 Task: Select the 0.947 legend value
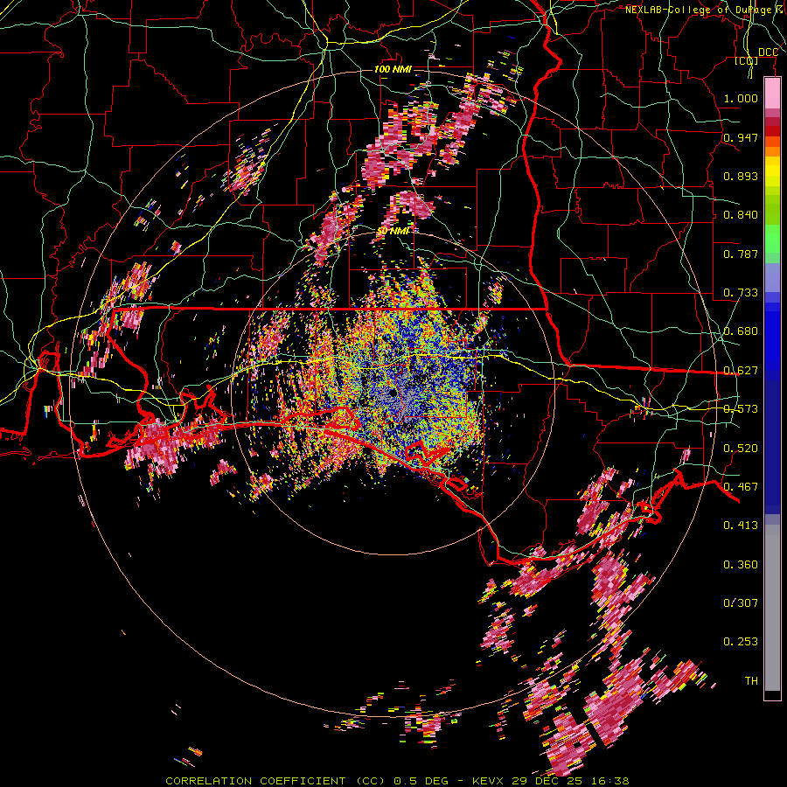pos(741,137)
